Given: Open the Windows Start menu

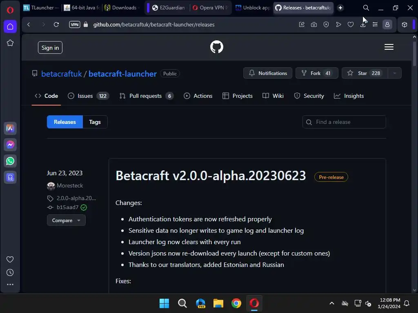Looking at the screenshot, I should pos(164,303).
